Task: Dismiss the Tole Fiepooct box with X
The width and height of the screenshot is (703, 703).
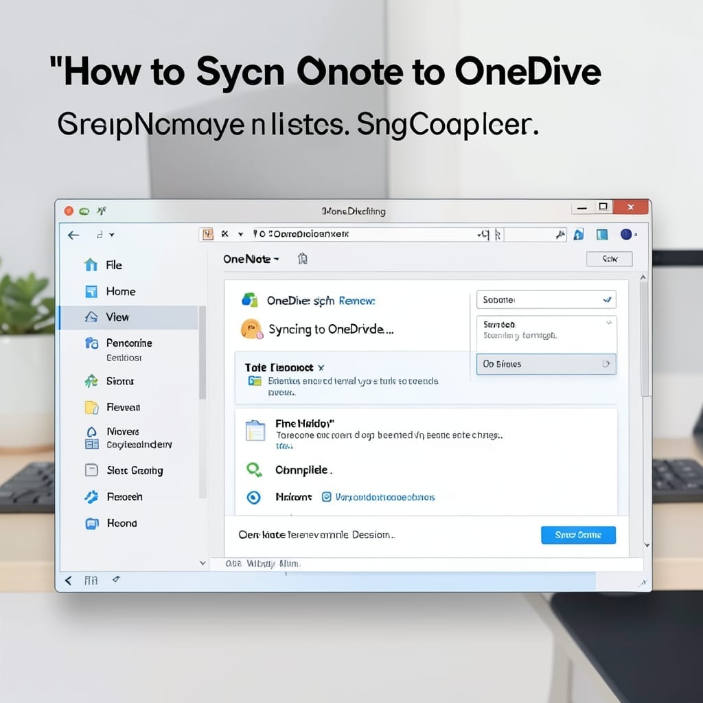Action: point(321,368)
